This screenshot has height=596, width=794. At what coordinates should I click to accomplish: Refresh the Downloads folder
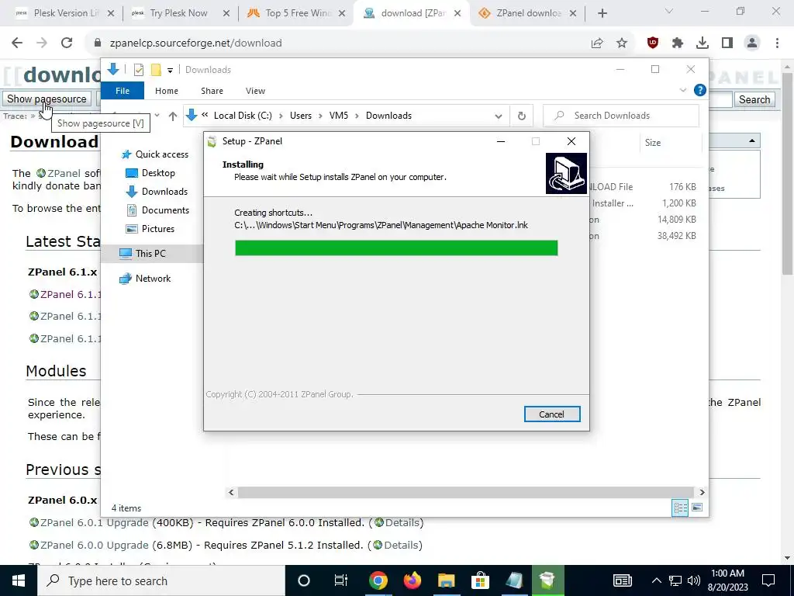coord(522,116)
